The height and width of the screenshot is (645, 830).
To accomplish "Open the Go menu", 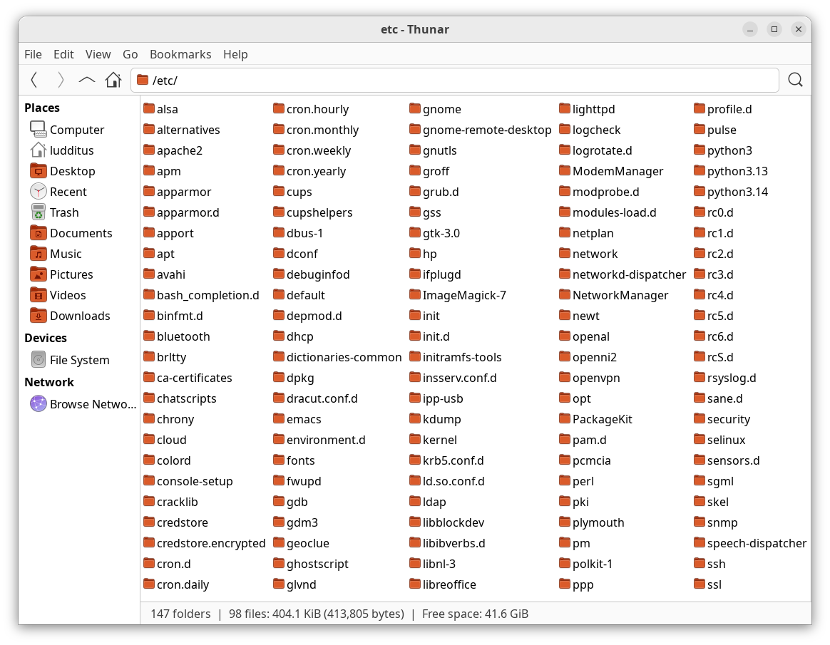I will pos(130,54).
